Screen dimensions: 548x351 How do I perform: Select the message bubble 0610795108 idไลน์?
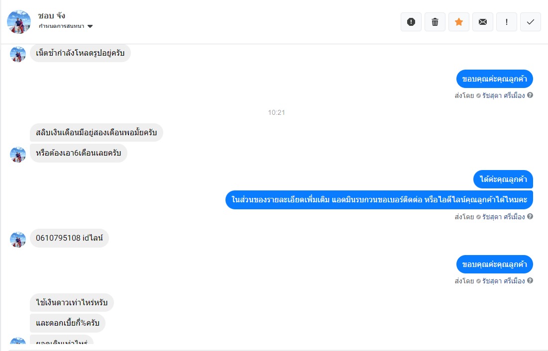click(69, 238)
